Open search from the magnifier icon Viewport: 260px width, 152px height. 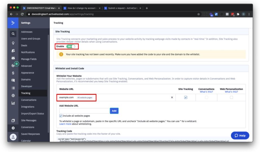(13, 34)
